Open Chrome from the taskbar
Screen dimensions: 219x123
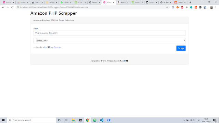coord(88,120)
